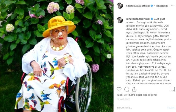Click the photo of the woman in the yellow hat
Viewport: 176px width, 112px height.
point(57,56)
